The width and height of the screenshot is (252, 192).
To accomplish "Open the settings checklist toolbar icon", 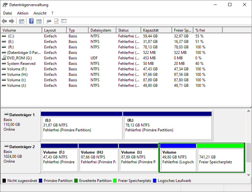I will (x=64, y=21).
